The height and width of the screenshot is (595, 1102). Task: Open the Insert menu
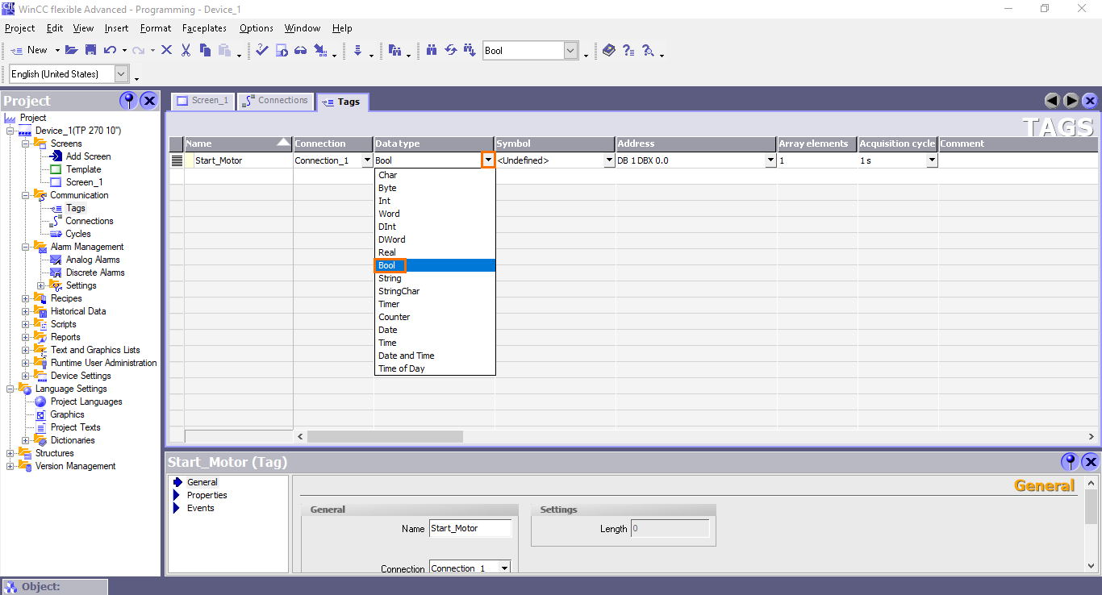pos(116,28)
